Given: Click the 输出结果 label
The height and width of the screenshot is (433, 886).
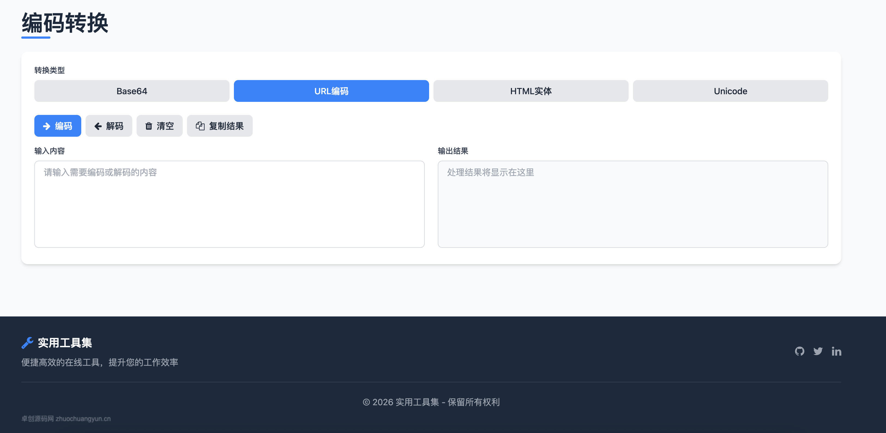Looking at the screenshot, I should (x=453, y=151).
